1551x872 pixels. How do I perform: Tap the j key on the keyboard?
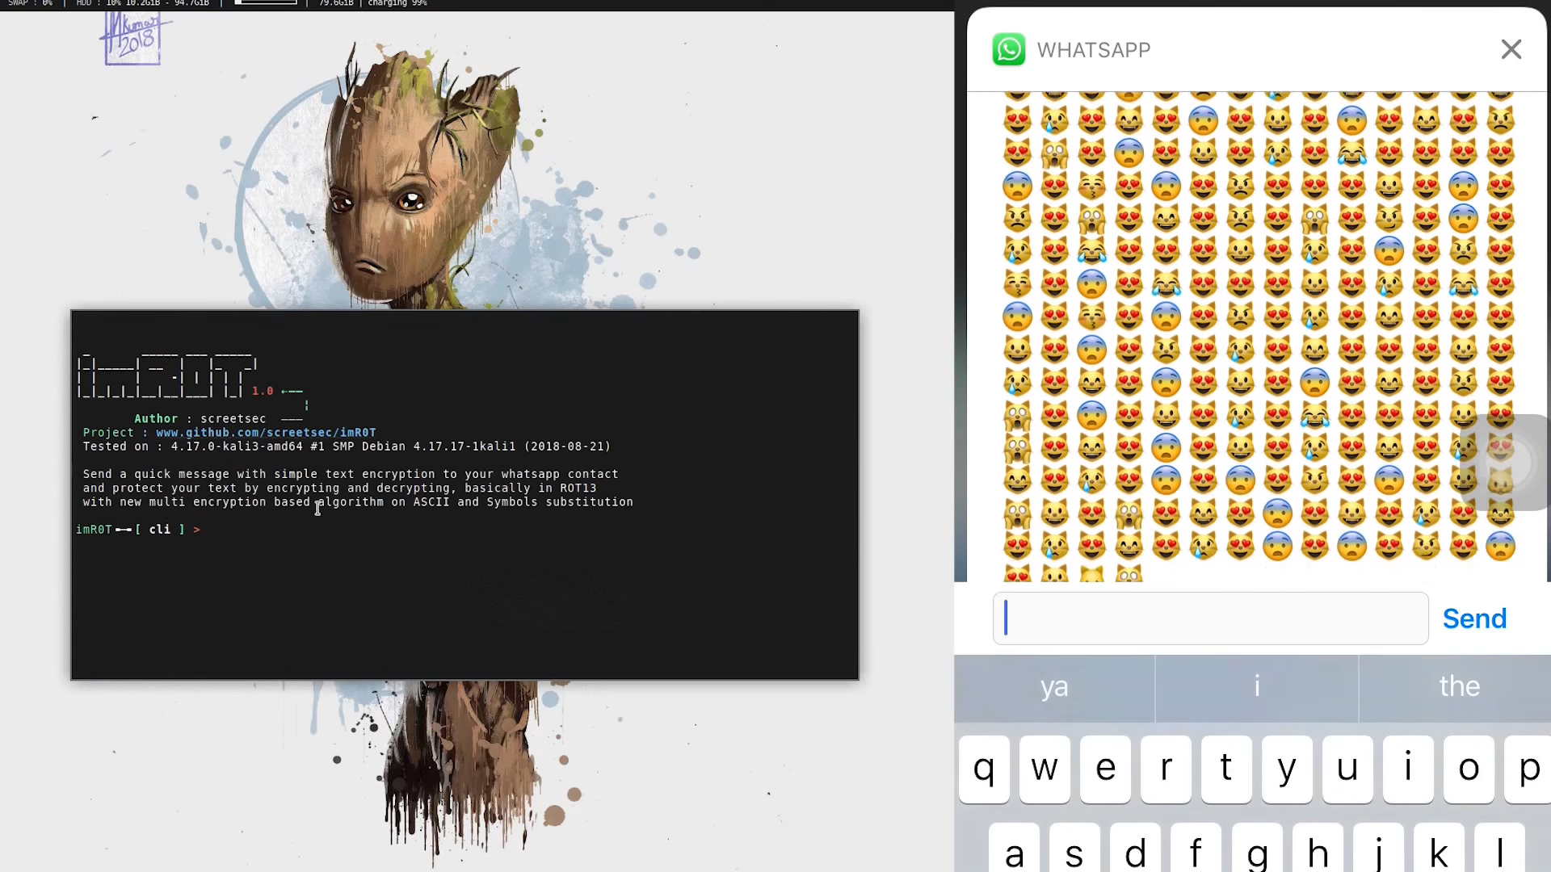[x=1378, y=848]
